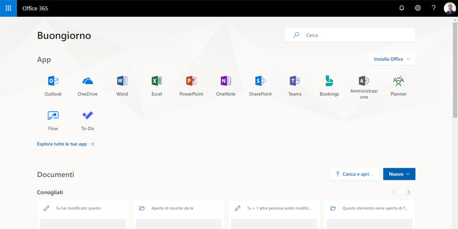Open the PowerPoint app
The height and width of the screenshot is (229, 458).
191,86
